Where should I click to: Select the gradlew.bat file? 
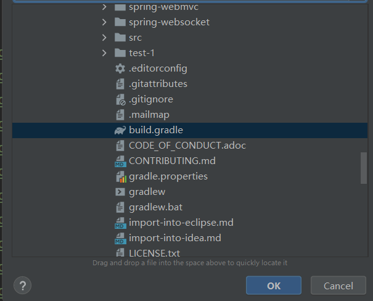point(155,207)
